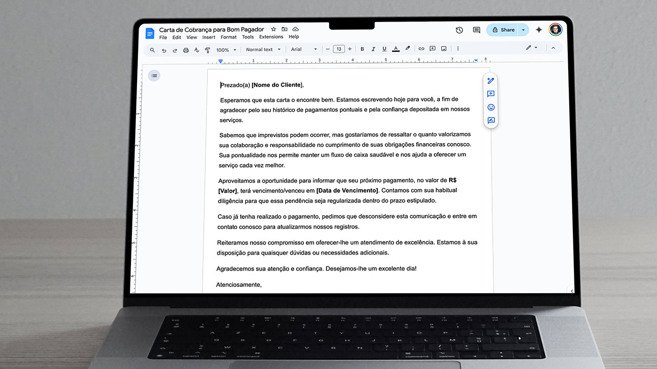Viewport: 657px width, 369px height.
Task: Click the emoji reaction icon beside page
Action: click(491, 108)
